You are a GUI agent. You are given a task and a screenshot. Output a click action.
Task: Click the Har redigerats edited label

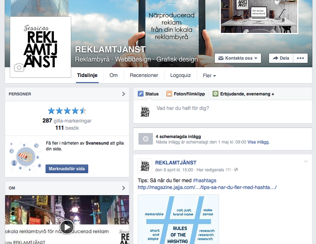click(x=210, y=170)
